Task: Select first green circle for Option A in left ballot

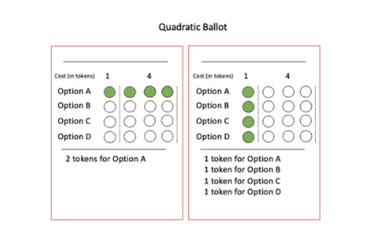Action: click(x=110, y=92)
